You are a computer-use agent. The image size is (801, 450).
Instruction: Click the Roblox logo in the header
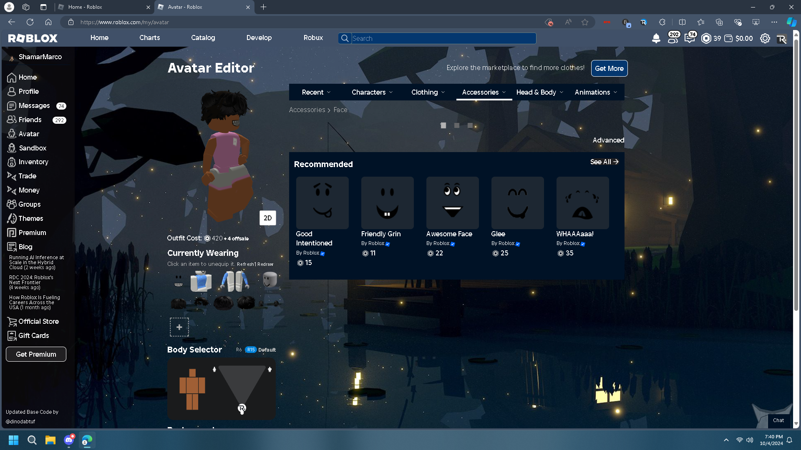click(x=33, y=38)
